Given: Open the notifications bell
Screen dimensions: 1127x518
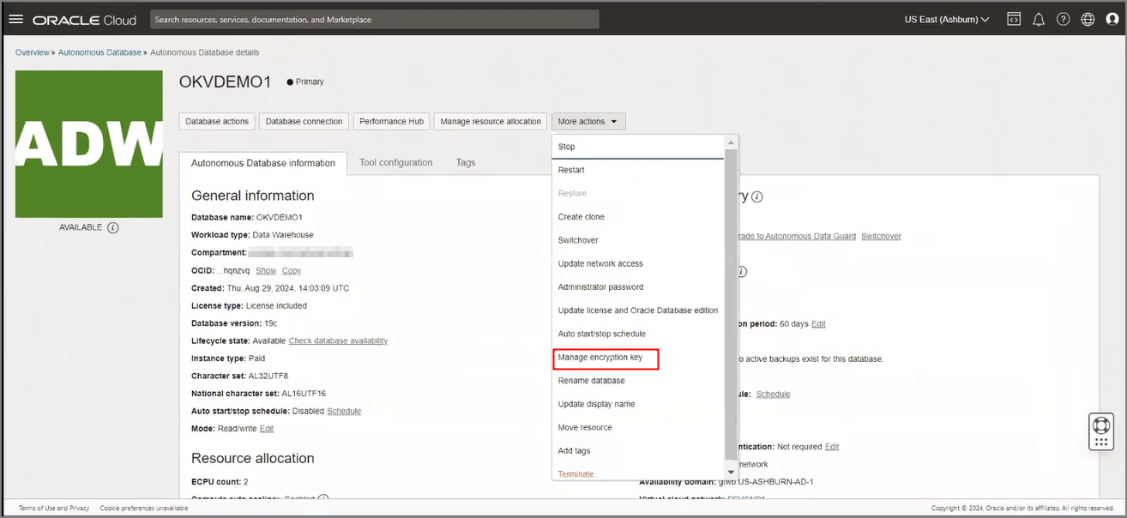Looking at the screenshot, I should pos(1039,19).
